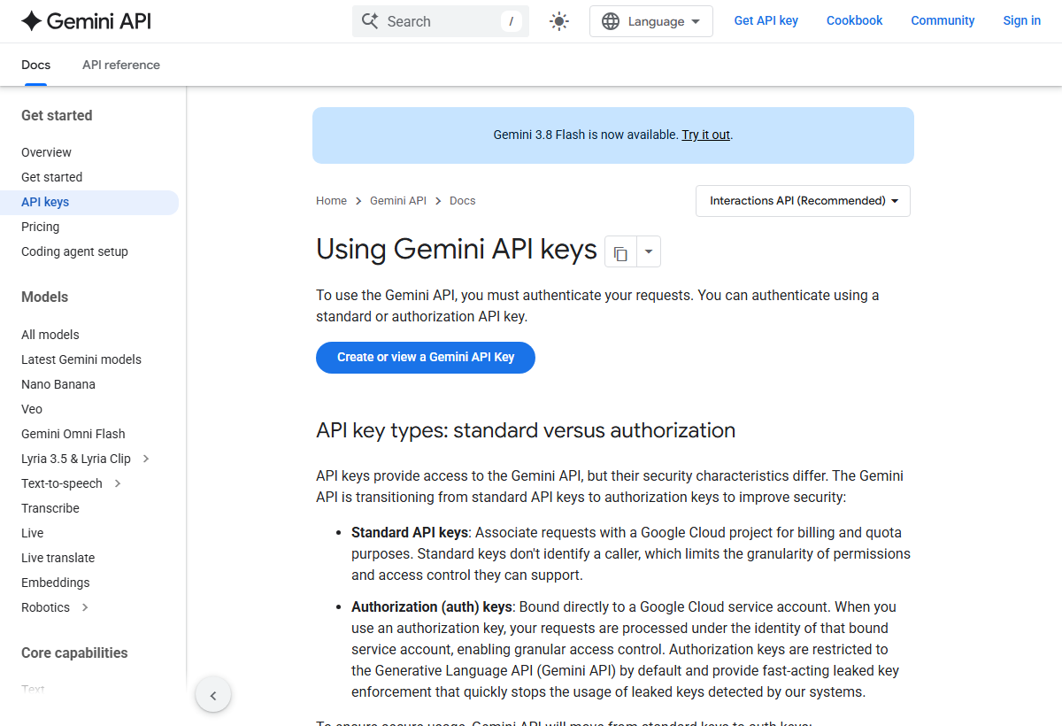Open All models in sidebar
This screenshot has width=1062, height=726.
(x=50, y=335)
